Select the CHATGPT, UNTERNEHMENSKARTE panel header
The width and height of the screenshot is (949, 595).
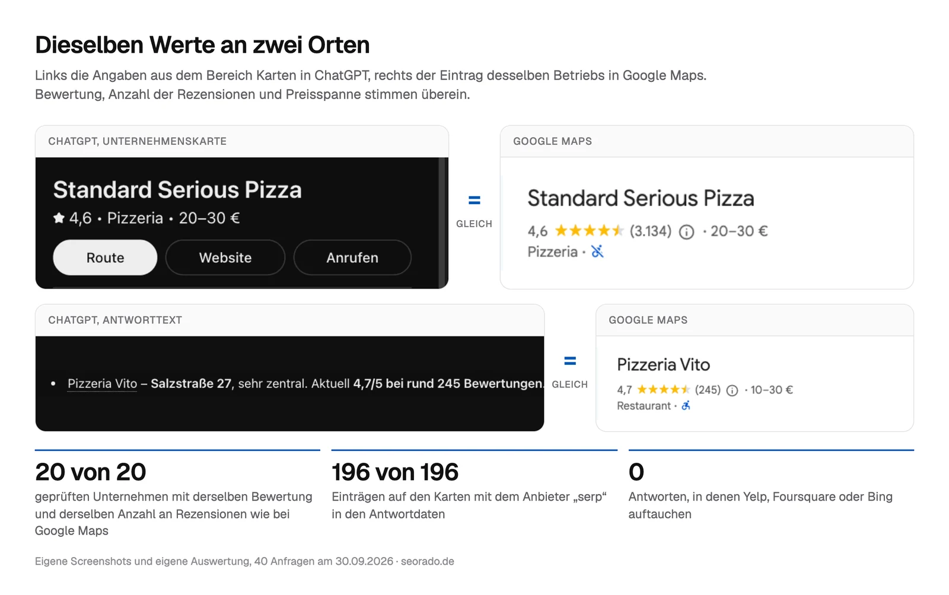tap(242, 141)
